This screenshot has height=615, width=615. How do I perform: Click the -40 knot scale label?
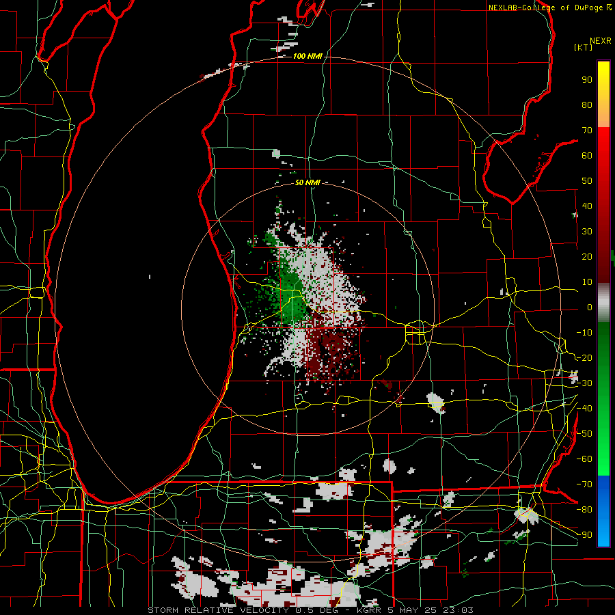584,409
